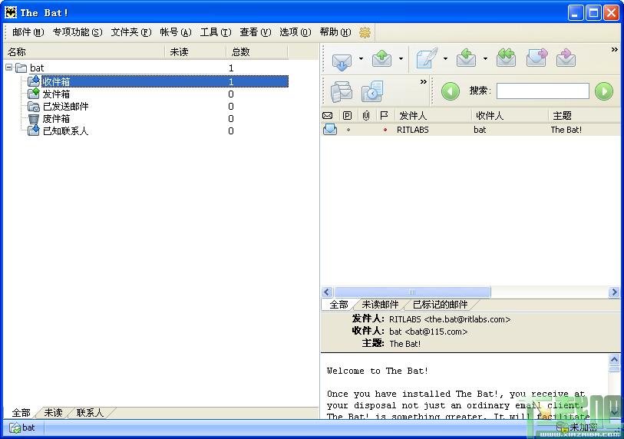Open the 帮助(H) menu

[x=335, y=32]
